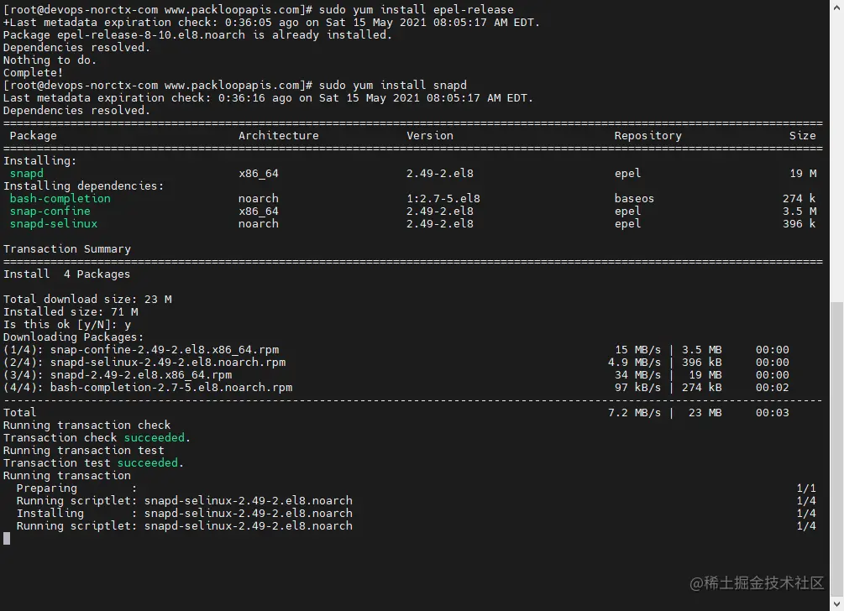Click the 'Architecture' column header
844x611 pixels.
(x=278, y=135)
